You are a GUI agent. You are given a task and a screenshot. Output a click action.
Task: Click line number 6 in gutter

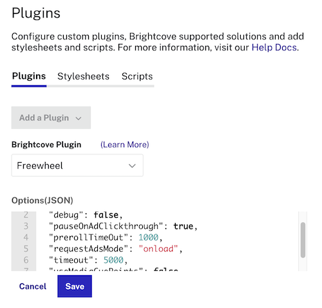(26, 260)
